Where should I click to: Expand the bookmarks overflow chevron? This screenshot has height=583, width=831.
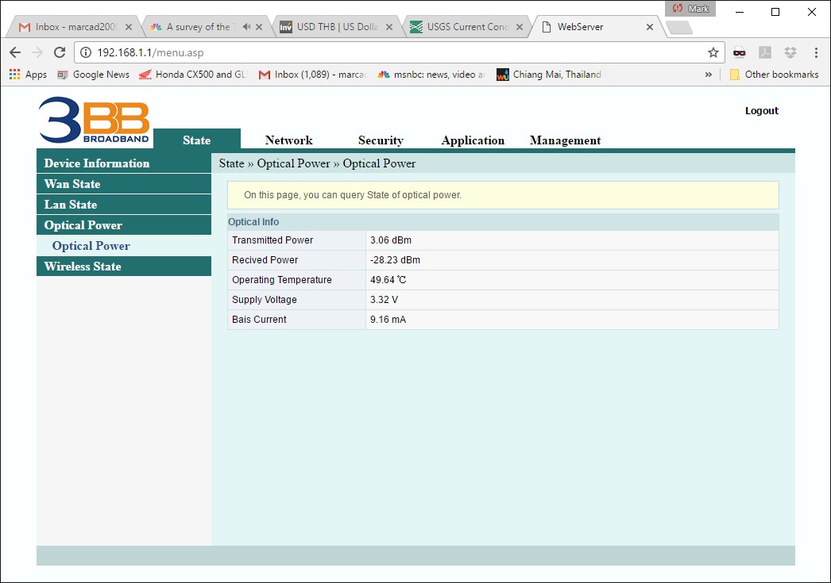coord(709,75)
